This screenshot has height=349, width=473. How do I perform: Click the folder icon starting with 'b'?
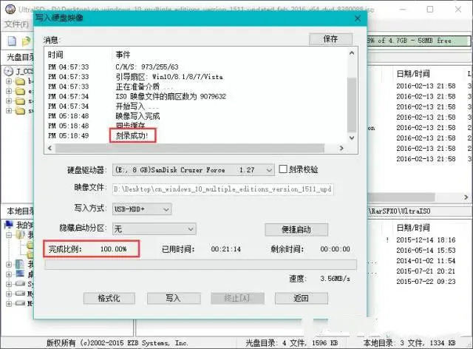[20, 81]
